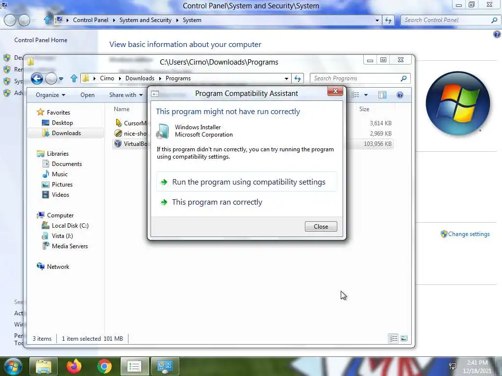Click up-arrow in Programs Explorer window
This screenshot has width=502, height=376.
pyautogui.click(x=74, y=78)
